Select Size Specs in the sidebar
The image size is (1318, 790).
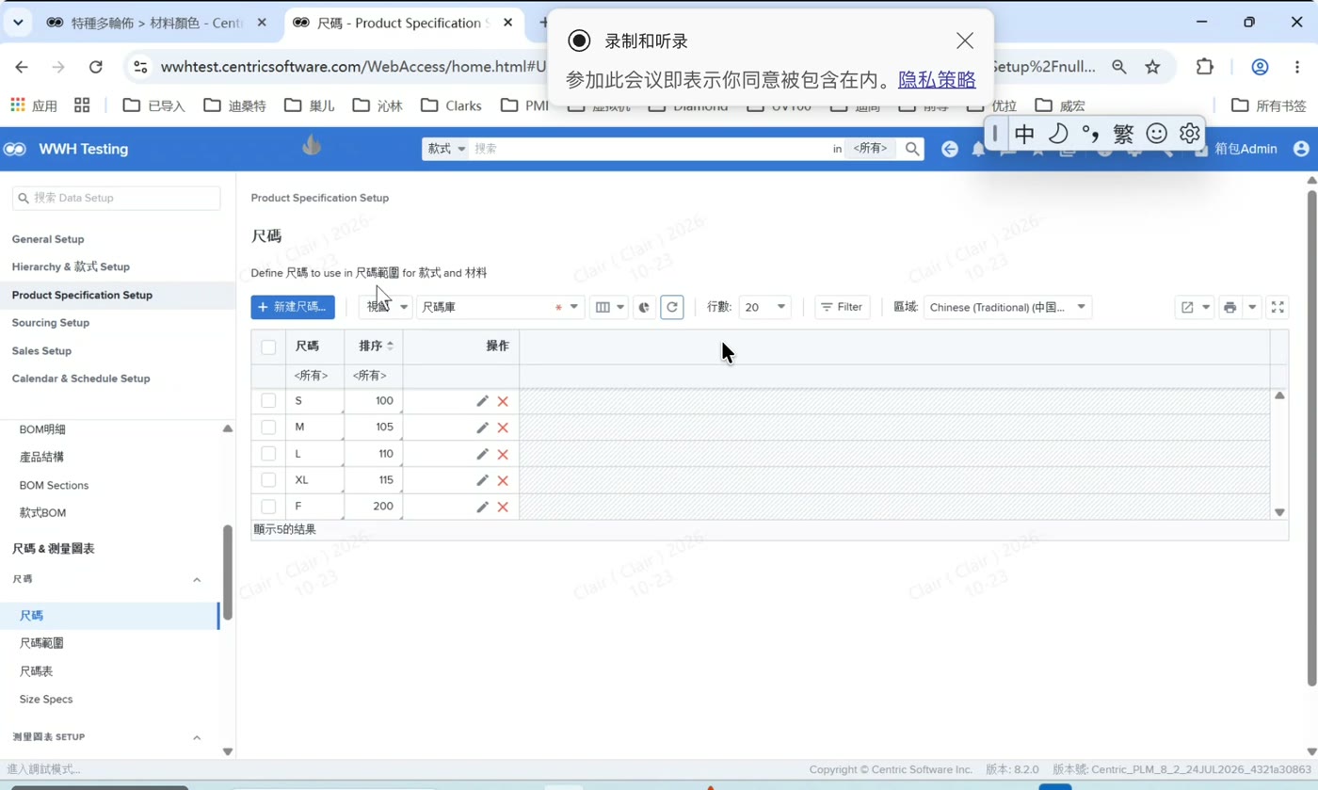[46, 700]
